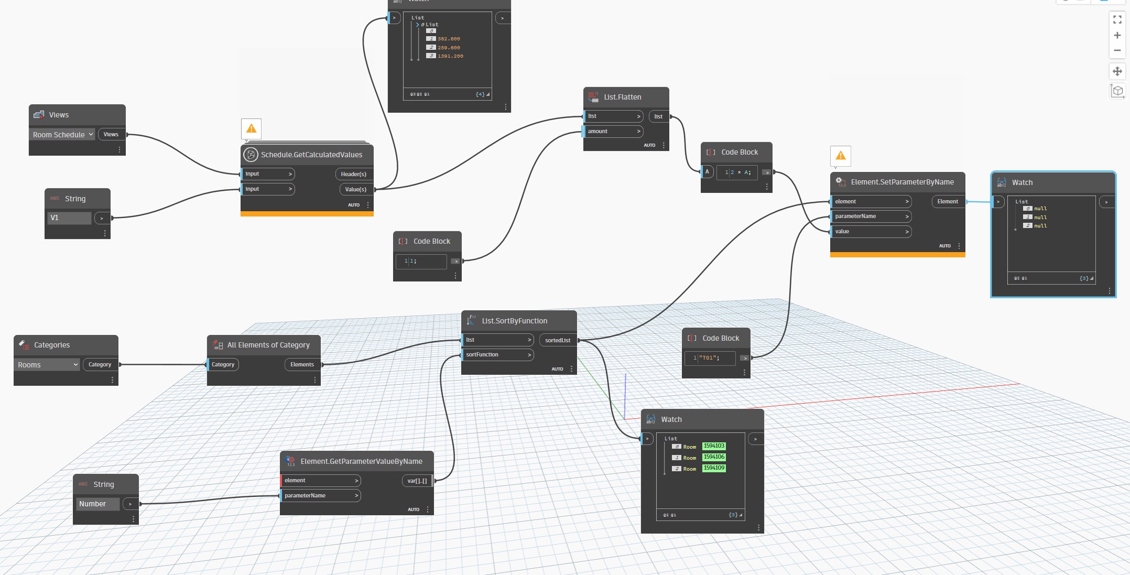
Task: Edit the code block containing 1;
Action: pyautogui.click(x=421, y=261)
